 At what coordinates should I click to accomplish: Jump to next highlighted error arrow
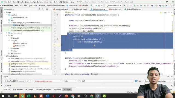tap(172, 13)
